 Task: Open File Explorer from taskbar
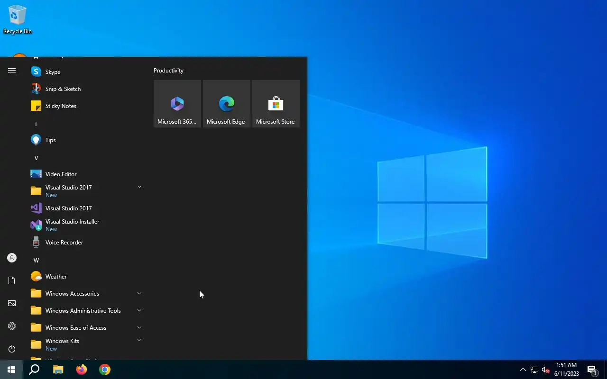click(x=58, y=370)
